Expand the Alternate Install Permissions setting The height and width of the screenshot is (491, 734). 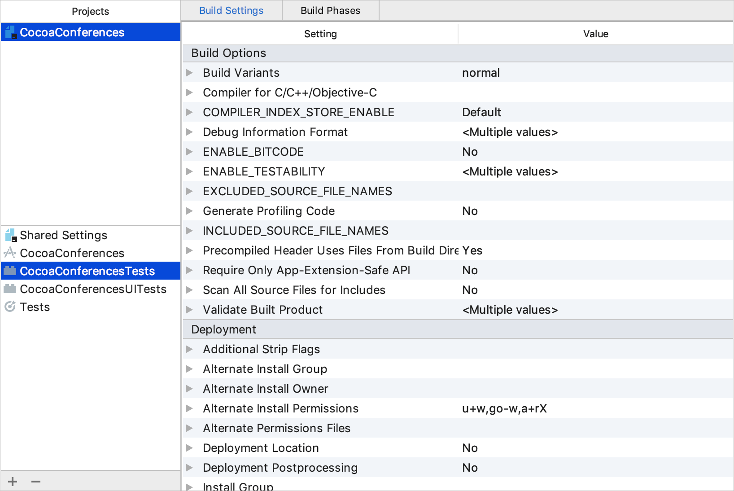189,408
